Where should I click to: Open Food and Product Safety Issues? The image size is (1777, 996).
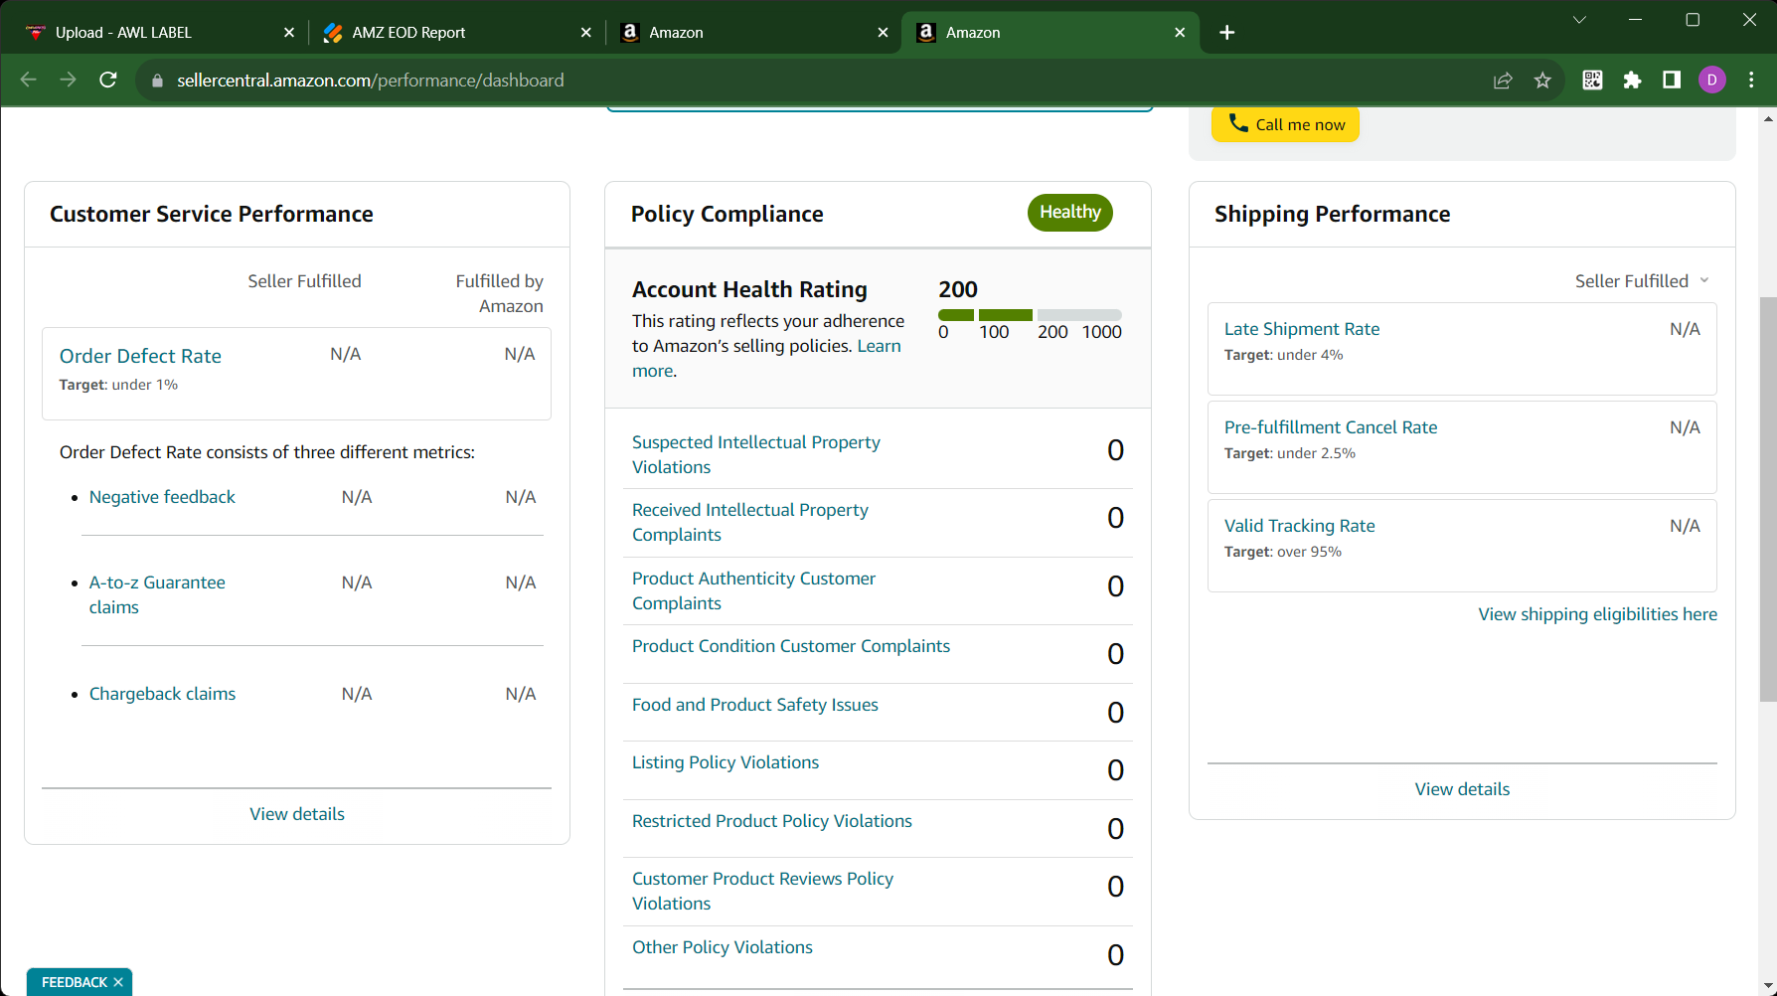pos(755,705)
